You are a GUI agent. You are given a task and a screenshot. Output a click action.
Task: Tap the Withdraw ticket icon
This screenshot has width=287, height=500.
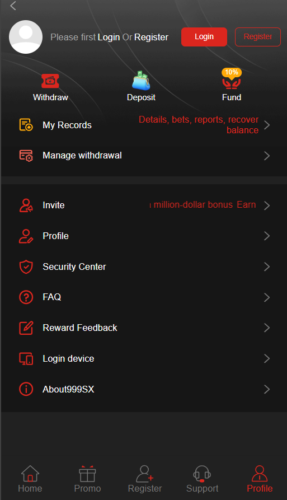pyautogui.click(x=50, y=81)
